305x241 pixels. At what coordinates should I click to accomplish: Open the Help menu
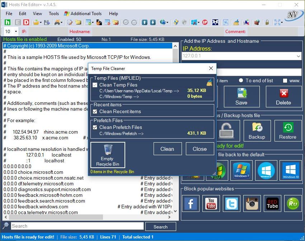click(113, 14)
